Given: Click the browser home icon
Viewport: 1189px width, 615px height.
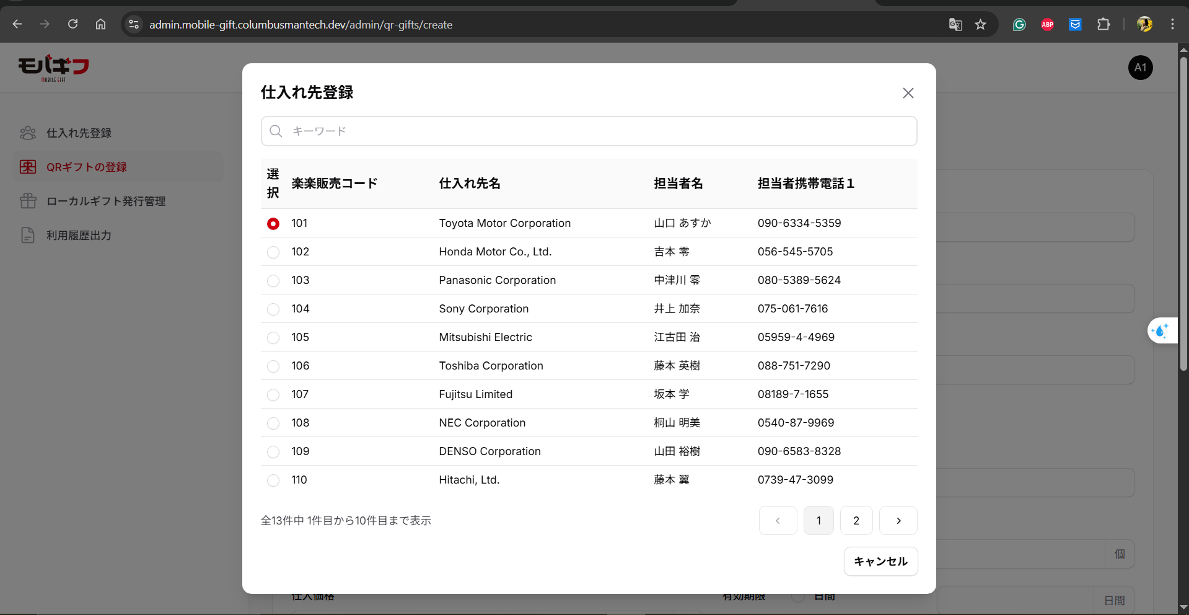Looking at the screenshot, I should (x=100, y=24).
